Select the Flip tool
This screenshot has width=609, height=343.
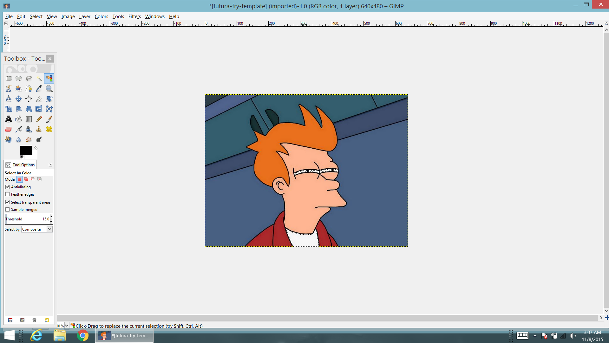[x=39, y=109]
